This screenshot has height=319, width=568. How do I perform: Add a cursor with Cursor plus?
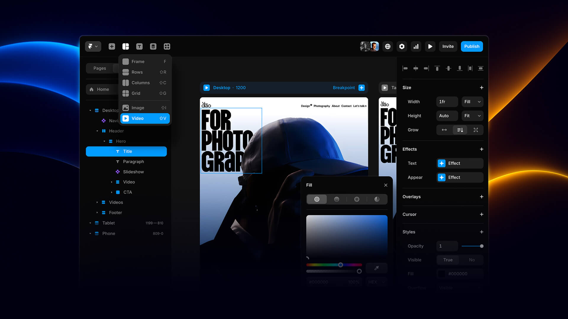click(482, 214)
